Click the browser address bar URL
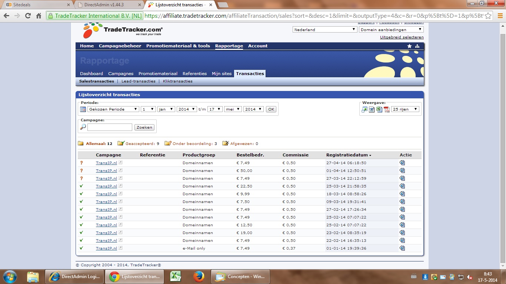Viewport: 506px width, 284px height. point(314,16)
